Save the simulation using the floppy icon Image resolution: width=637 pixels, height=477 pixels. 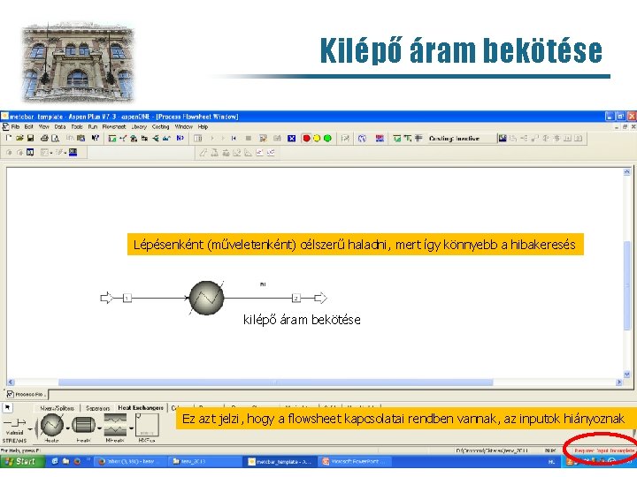point(30,139)
